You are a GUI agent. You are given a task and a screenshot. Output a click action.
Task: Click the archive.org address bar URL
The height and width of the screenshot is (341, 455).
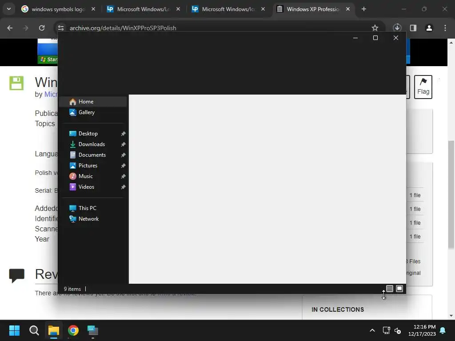point(123,28)
